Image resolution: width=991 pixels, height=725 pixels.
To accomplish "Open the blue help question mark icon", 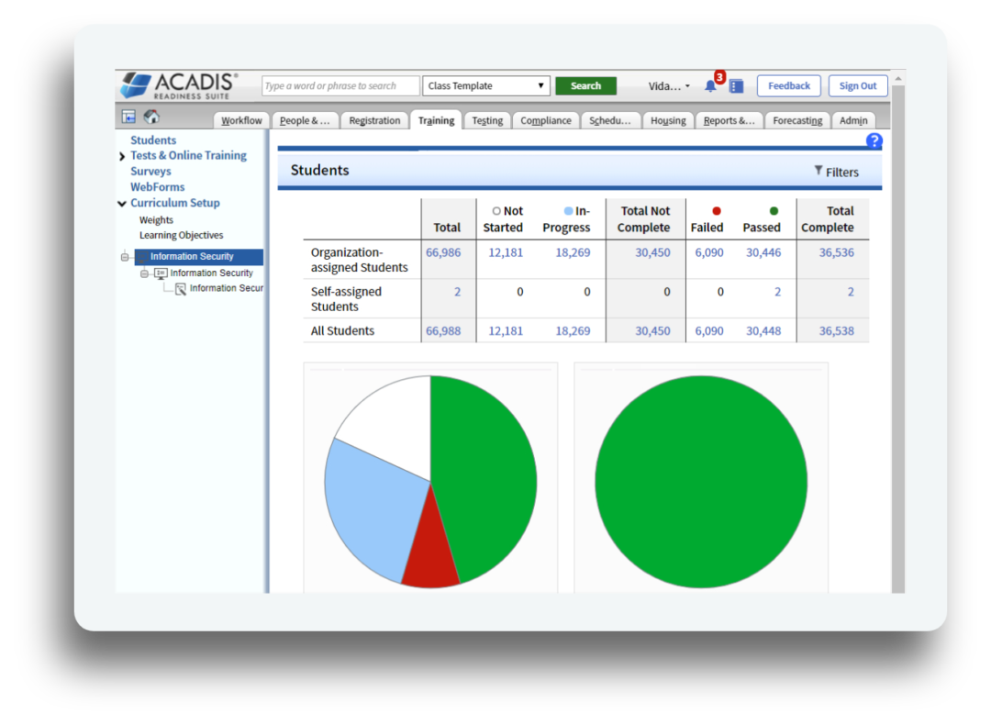I will pyautogui.click(x=874, y=140).
